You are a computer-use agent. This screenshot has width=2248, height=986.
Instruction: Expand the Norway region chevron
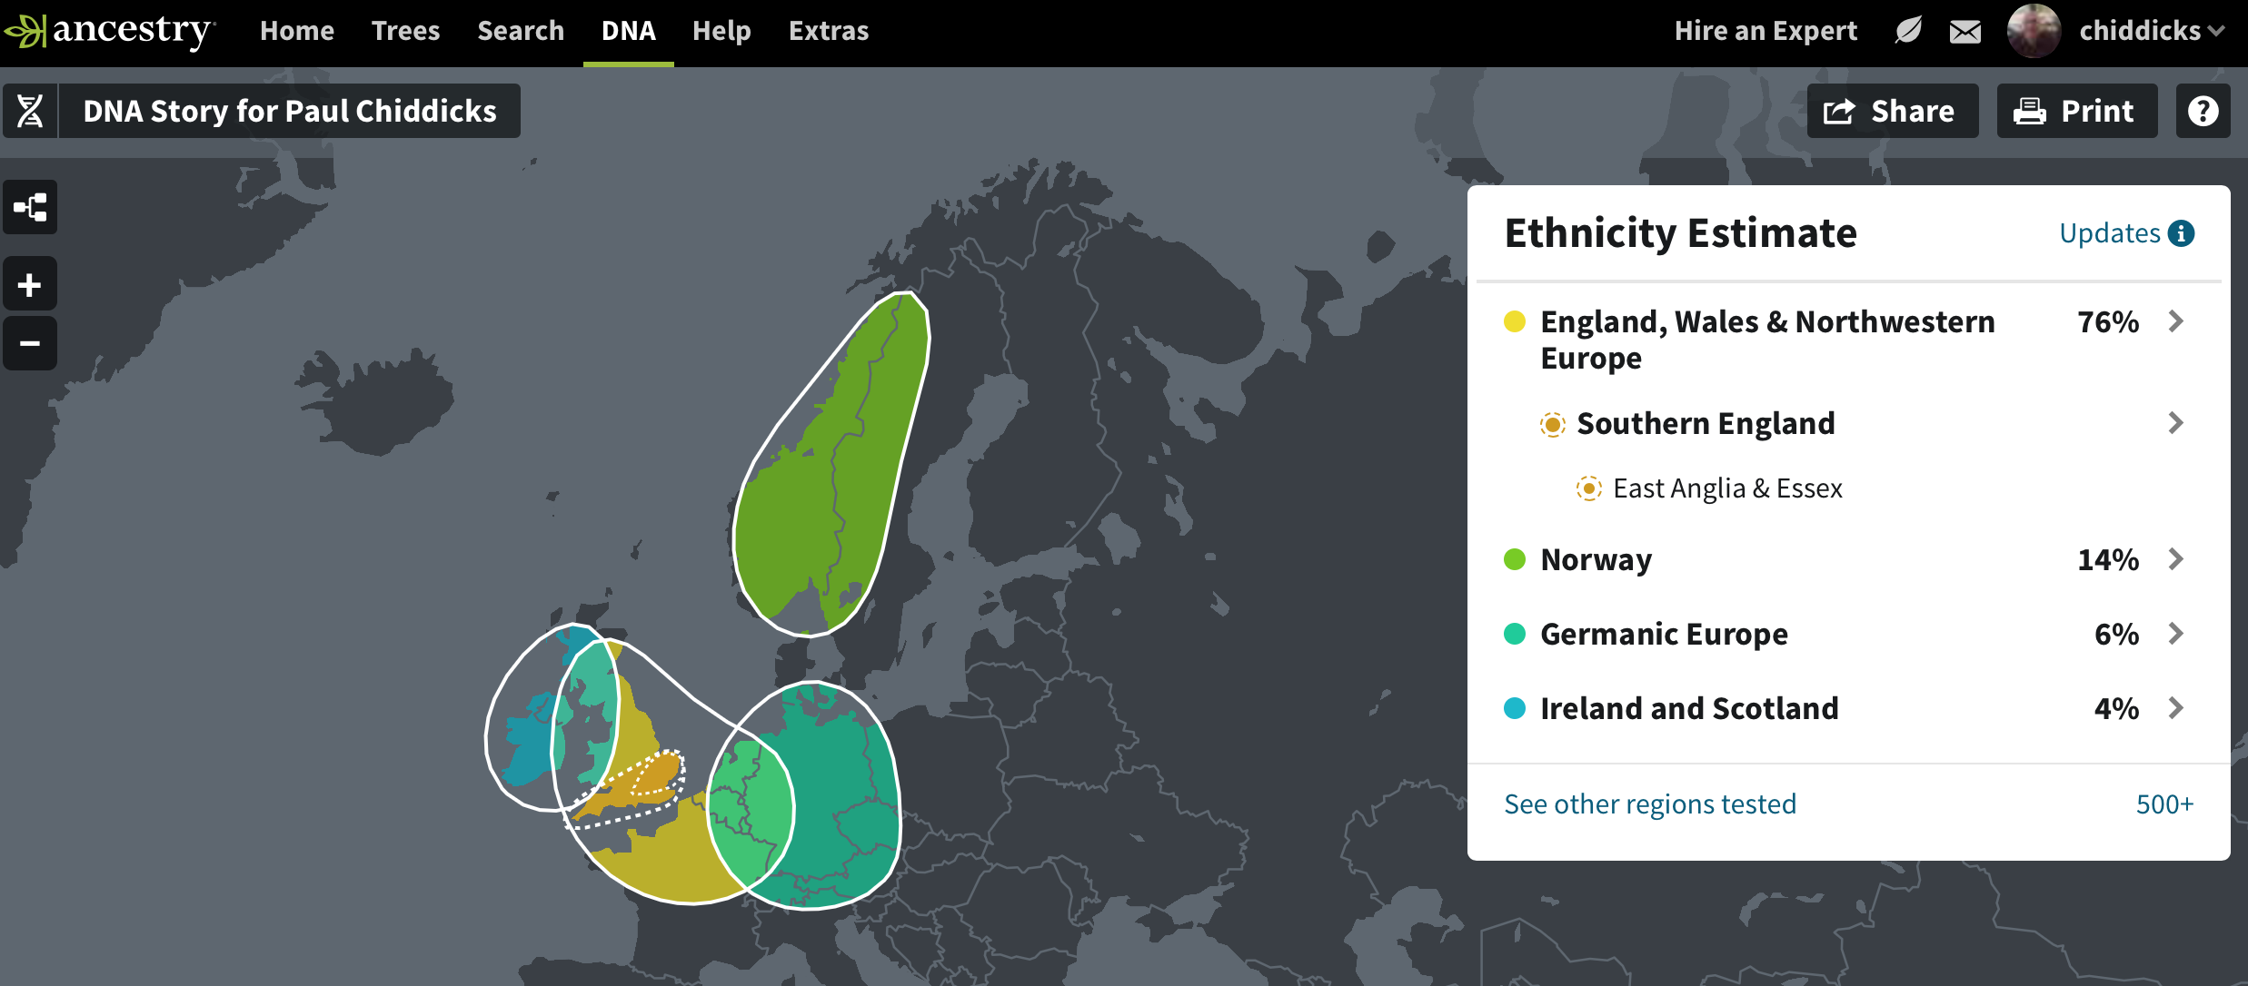(2175, 558)
